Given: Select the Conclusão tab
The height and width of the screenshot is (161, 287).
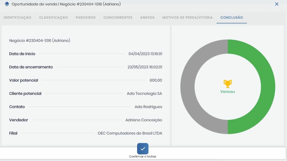Looking at the screenshot, I should coord(232,18).
